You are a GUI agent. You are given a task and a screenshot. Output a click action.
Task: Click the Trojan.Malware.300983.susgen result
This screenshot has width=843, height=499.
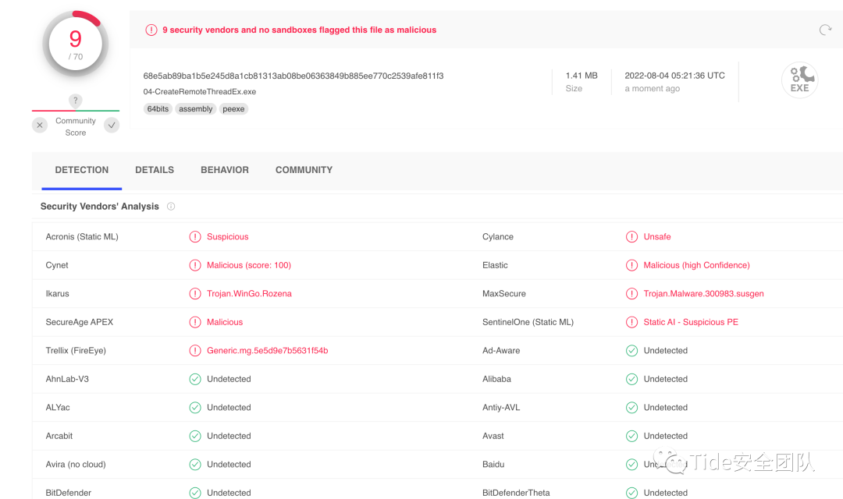click(703, 294)
